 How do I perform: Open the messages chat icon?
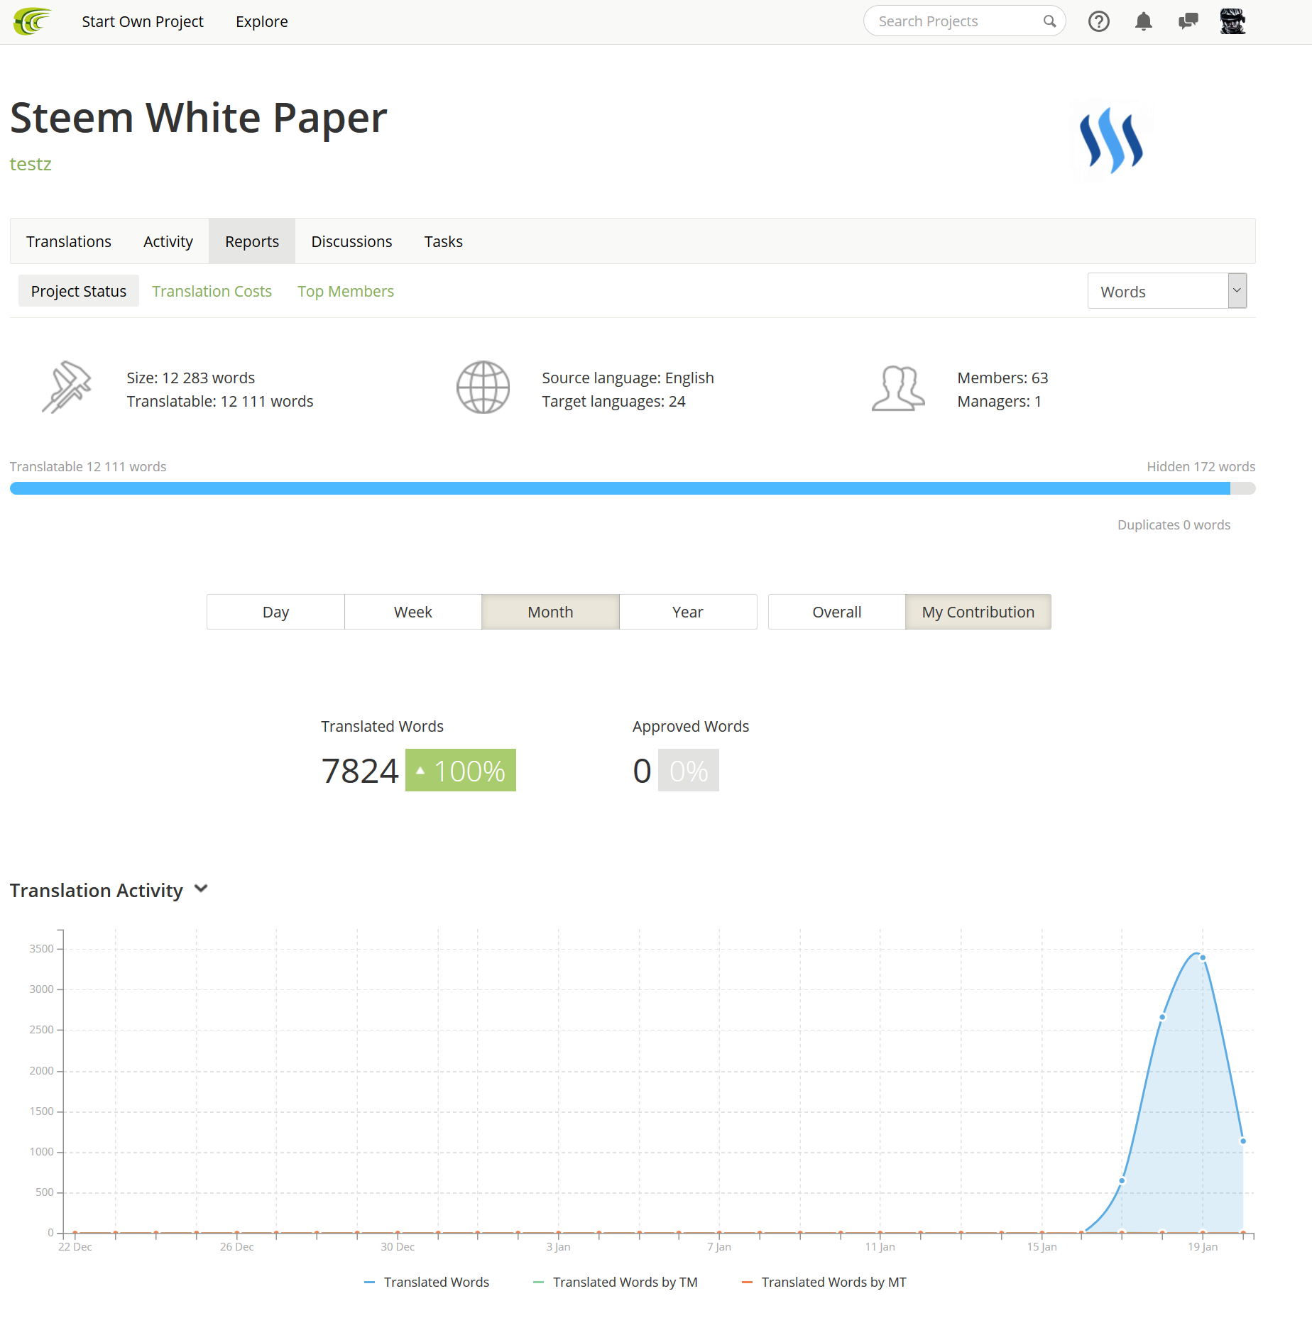click(1188, 21)
